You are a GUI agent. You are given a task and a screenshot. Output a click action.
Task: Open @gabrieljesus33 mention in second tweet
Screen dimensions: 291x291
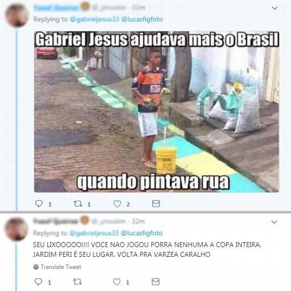(94, 233)
